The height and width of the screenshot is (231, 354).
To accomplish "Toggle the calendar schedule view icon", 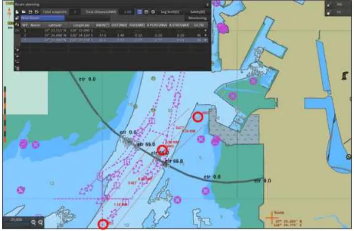I will point(146,12).
